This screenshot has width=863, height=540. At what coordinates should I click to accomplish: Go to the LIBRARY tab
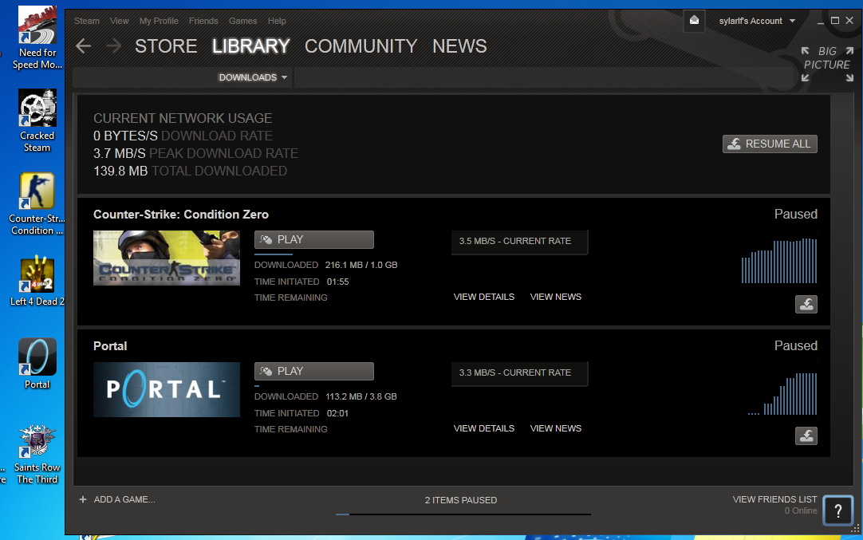pyautogui.click(x=251, y=46)
